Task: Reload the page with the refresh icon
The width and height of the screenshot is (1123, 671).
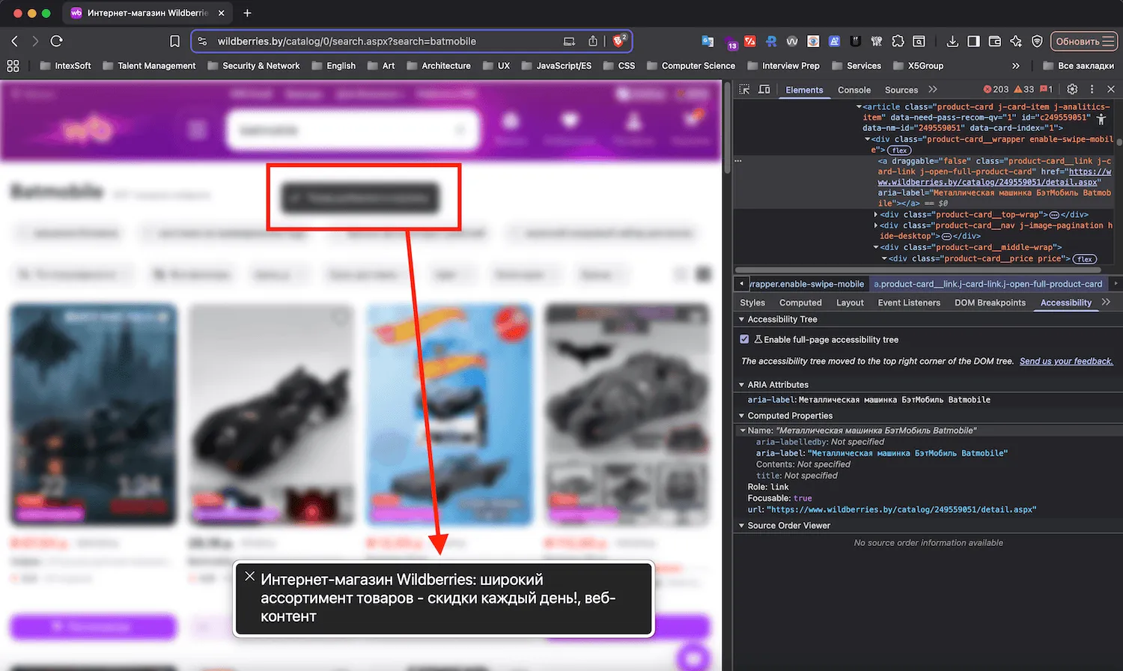Action: click(57, 41)
